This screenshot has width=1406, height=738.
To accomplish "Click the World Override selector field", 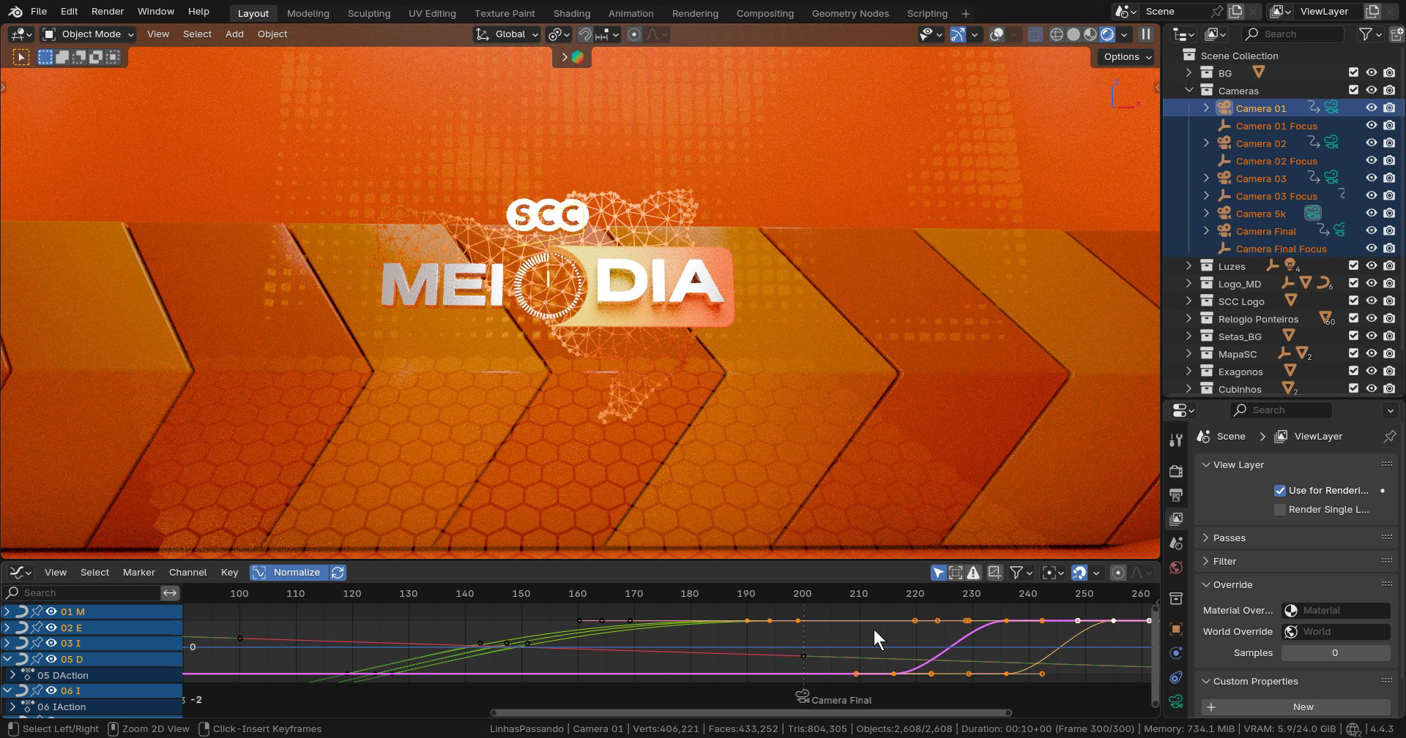I will pyautogui.click(x=1336, y=632).
